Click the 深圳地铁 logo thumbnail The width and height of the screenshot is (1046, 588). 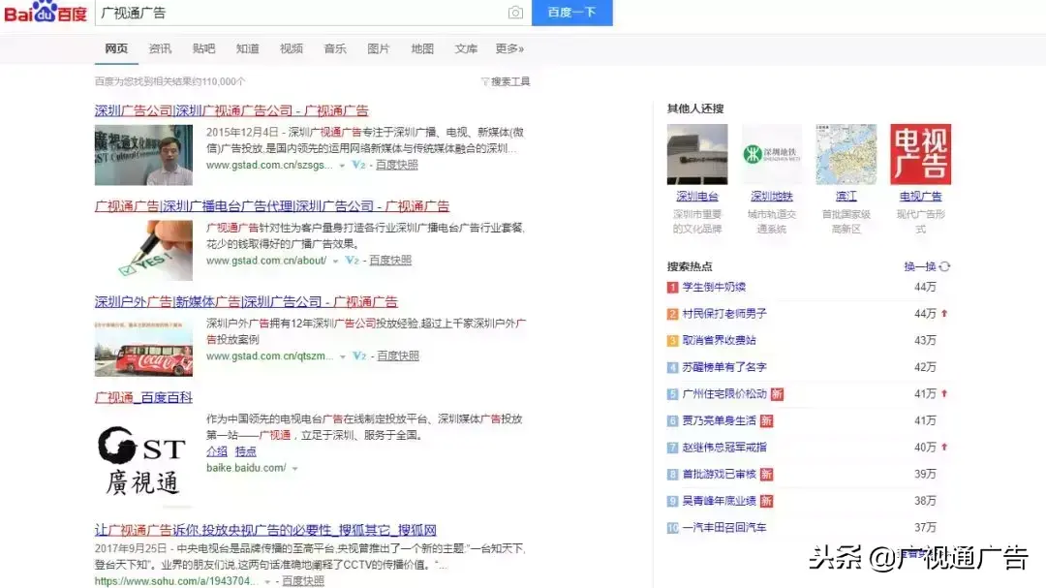[x=772, y=154]
